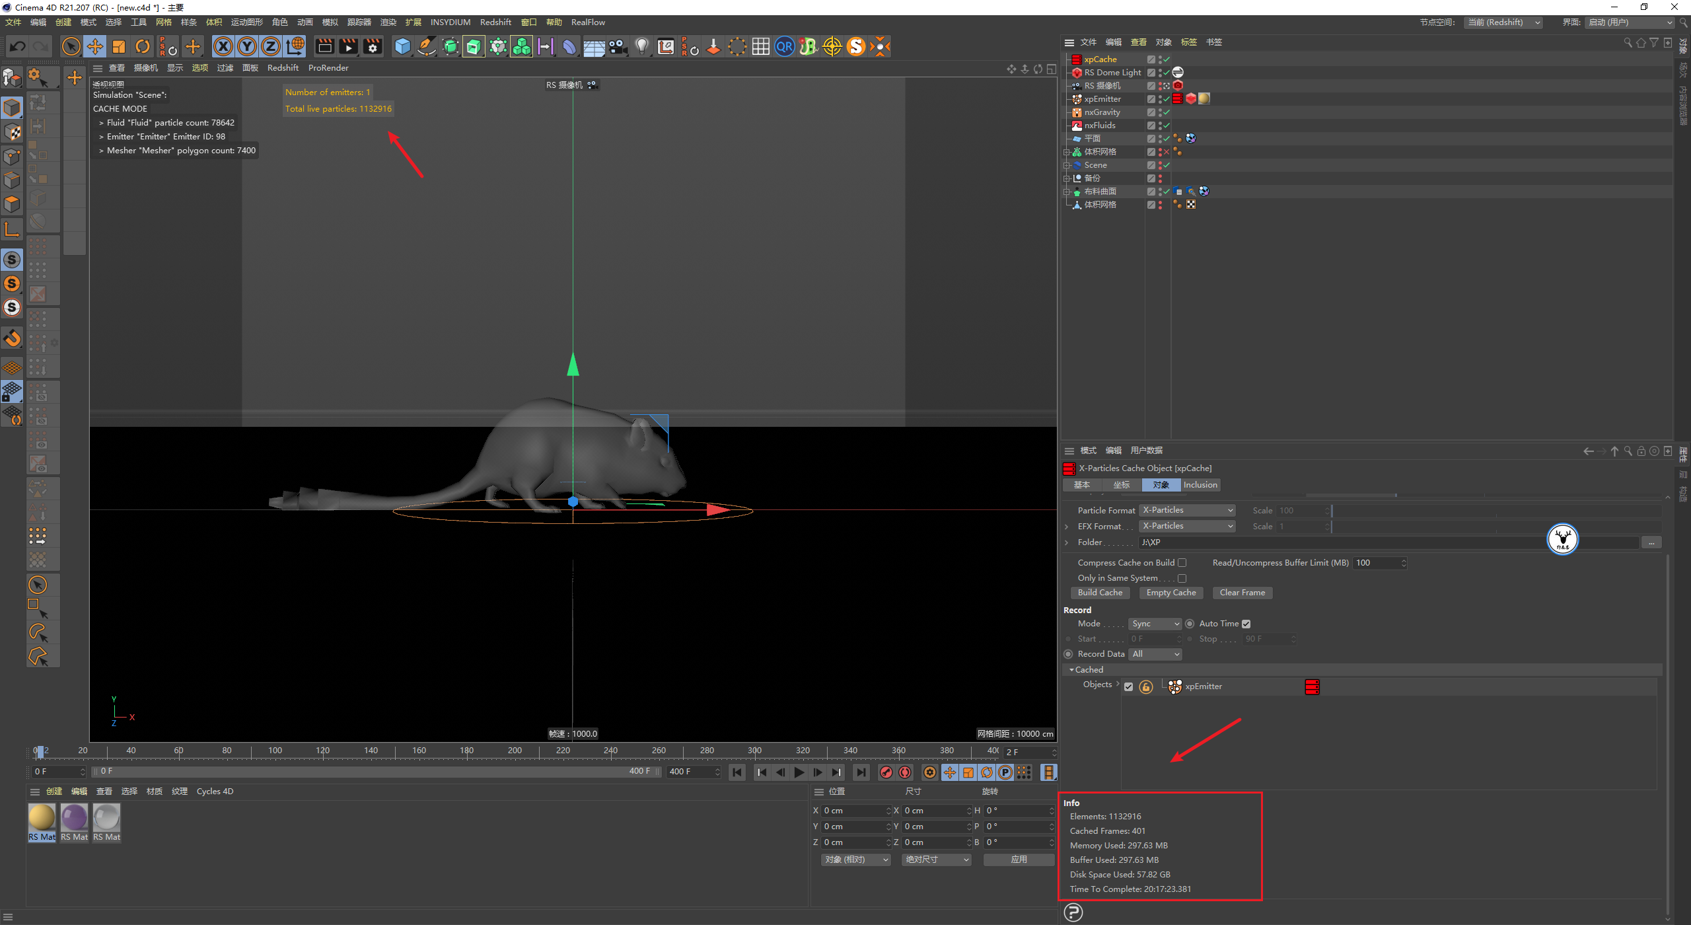Click the Go to End of animation button
Screen dimensions: 1691x925
[x=861, y=772]
